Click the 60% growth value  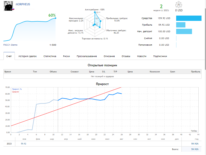point(52,15)
